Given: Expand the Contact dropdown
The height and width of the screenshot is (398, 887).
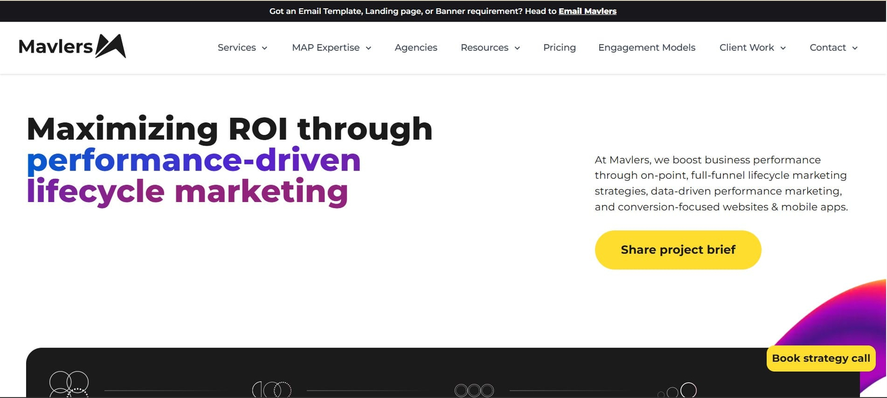Looking at the screenshot, I should [x=833, y=48].
